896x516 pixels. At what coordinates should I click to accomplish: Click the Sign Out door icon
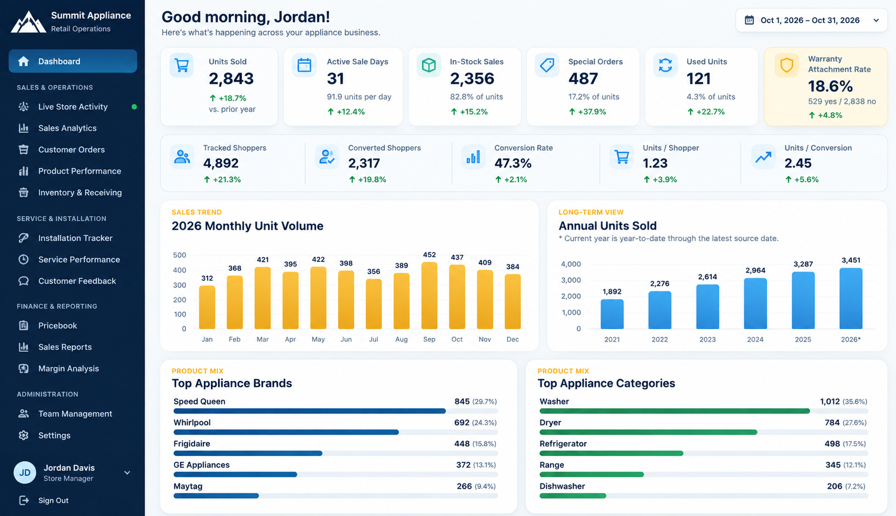click(x=24, y=500)
